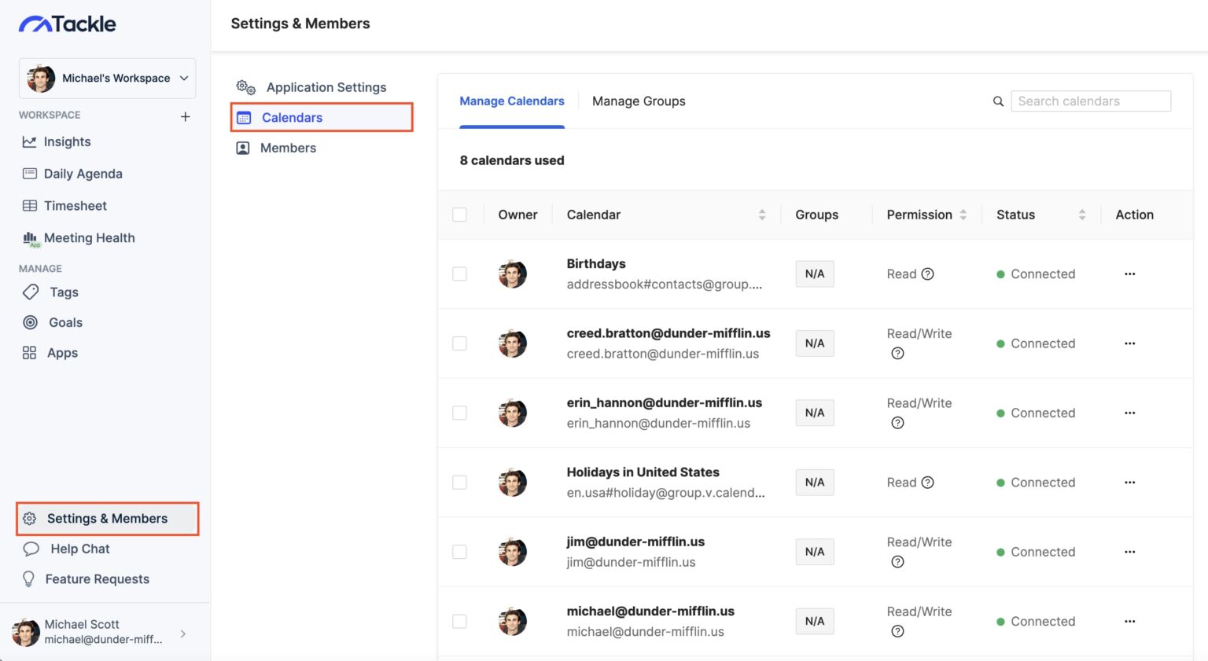Click the Daily Agenda icon
This screenshot has width=1208, height=661.
(x=30, y=174)
